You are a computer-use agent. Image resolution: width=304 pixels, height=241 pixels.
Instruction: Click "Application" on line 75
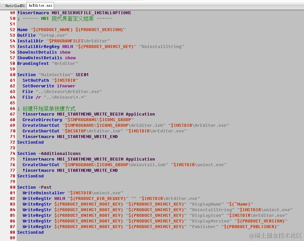[x=140, y=159]
